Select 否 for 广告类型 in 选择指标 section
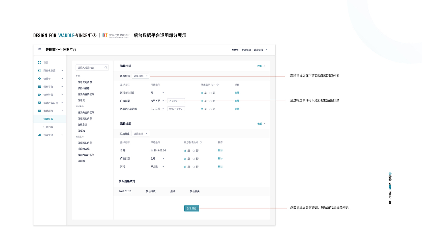The width and height of the screenshot is (422, 237). pyautogui.click(x=210, y=101)
